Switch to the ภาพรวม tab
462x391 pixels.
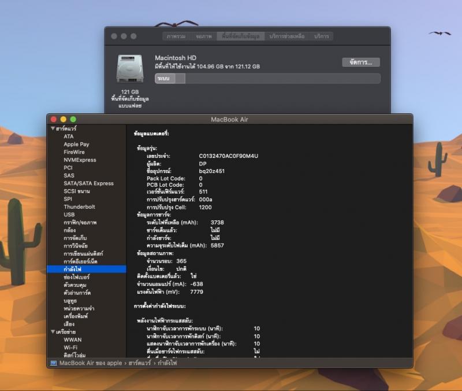point(176,36)
